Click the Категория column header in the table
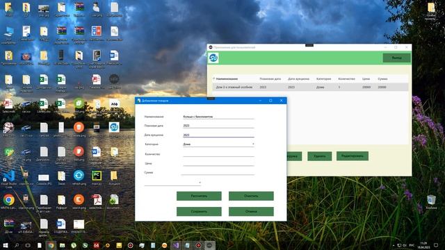 coord(323,78)
